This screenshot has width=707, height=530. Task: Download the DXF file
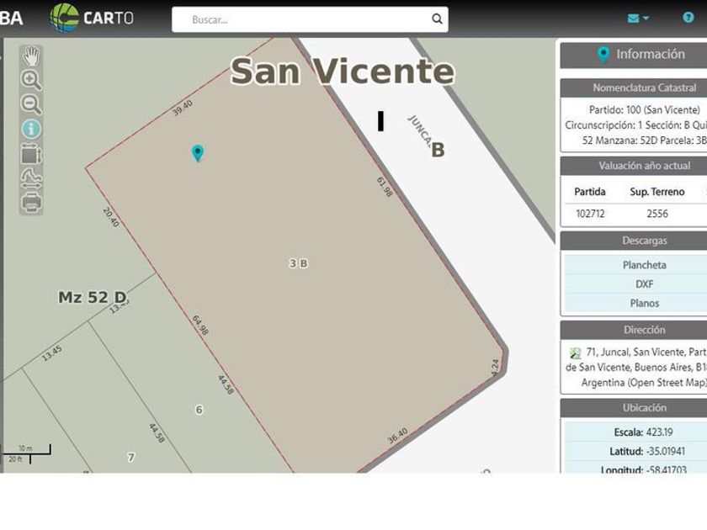[x=644, y=284]
